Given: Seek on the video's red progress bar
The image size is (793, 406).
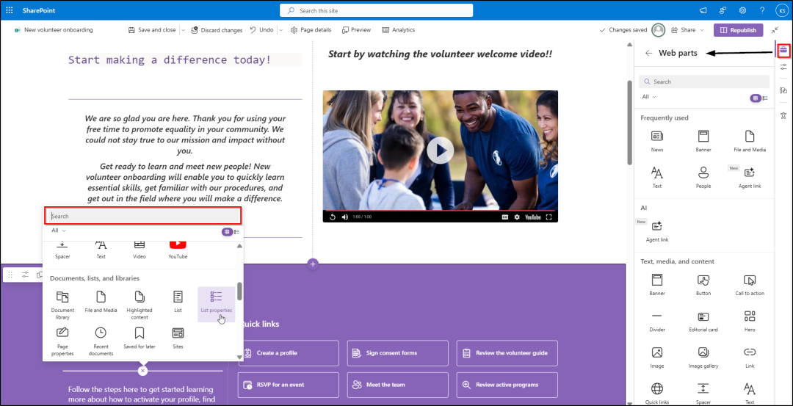Looking at the screenshot, I should 441,210.
